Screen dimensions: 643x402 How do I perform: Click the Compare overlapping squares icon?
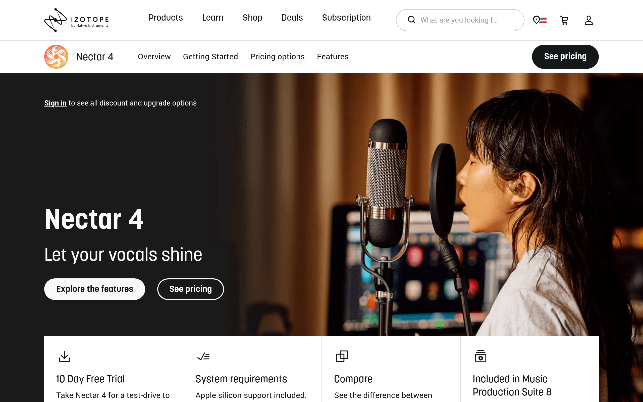pyautogui.click(x=342, y=356)
